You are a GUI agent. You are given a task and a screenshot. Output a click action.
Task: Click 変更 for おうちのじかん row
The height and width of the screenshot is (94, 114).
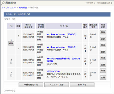[x=103, y=77]
